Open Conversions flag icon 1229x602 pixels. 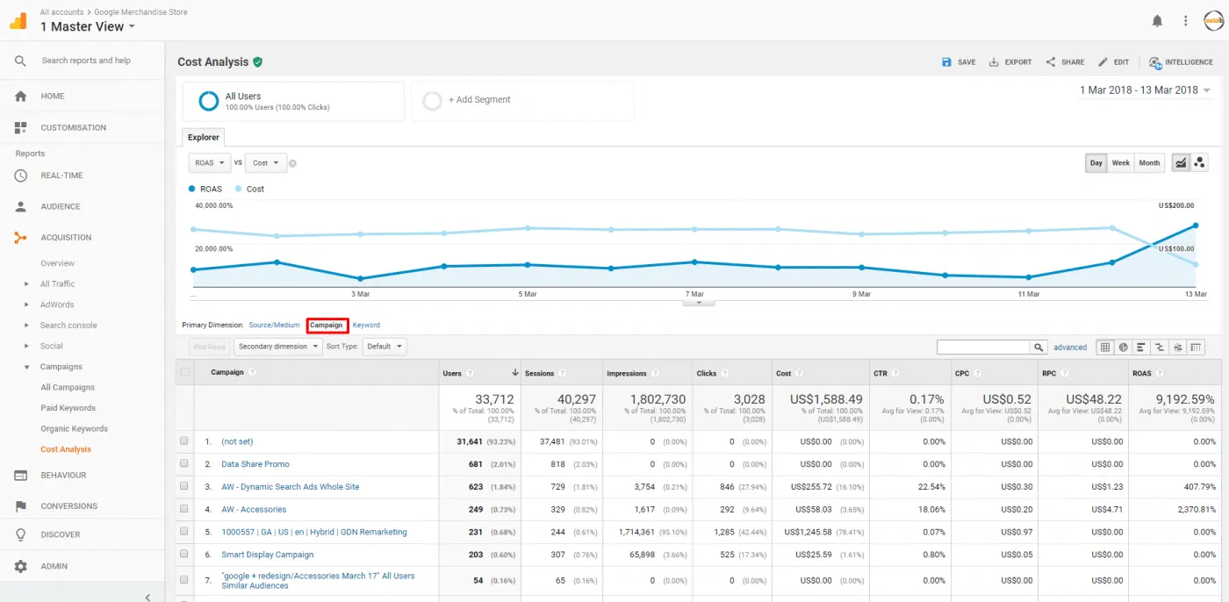(21, 506)
